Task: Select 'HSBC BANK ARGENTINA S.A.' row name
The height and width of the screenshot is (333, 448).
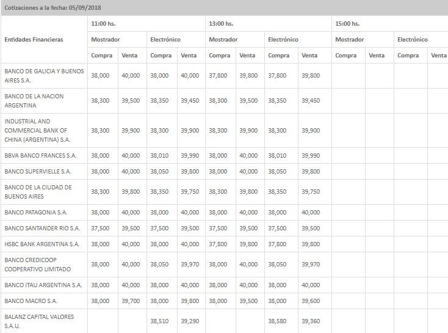Action: [x=42, y=244]
